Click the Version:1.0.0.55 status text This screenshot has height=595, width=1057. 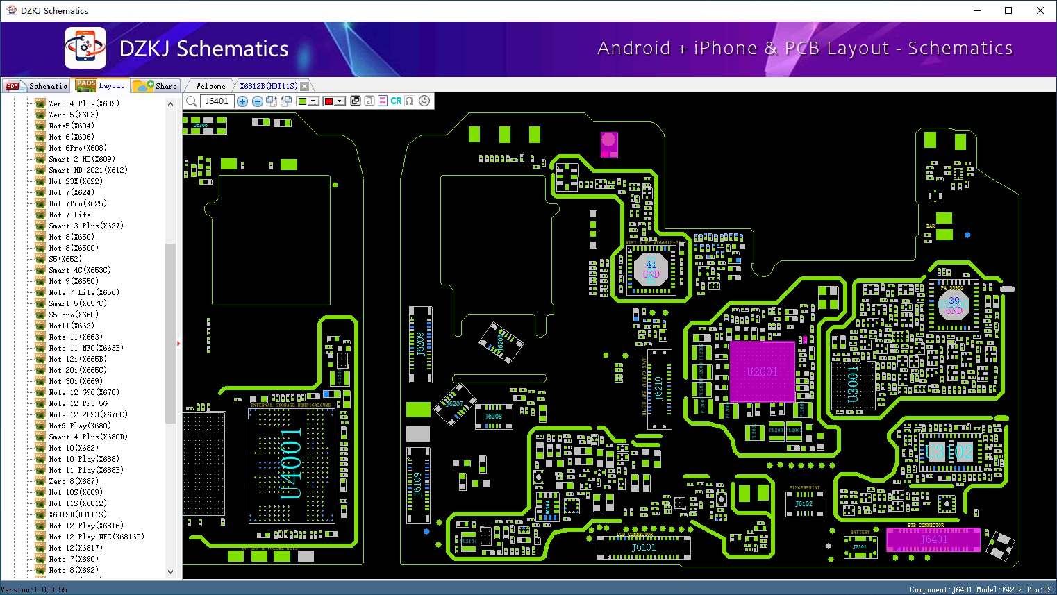click(x=34, y=589)
